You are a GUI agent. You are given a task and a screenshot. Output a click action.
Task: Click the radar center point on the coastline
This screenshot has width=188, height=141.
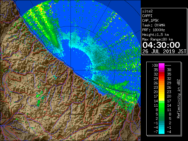pyautogui.click(x=71, y=70)
